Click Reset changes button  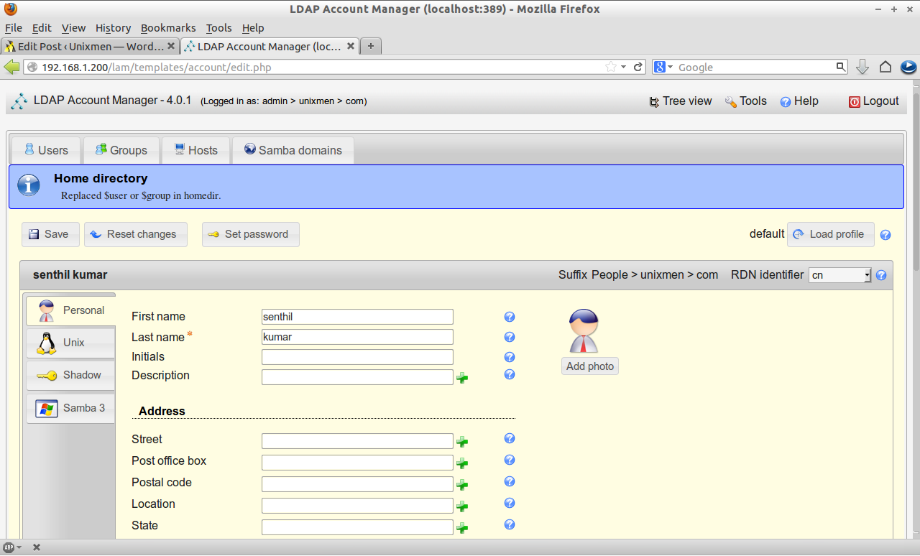coord(135,234)
